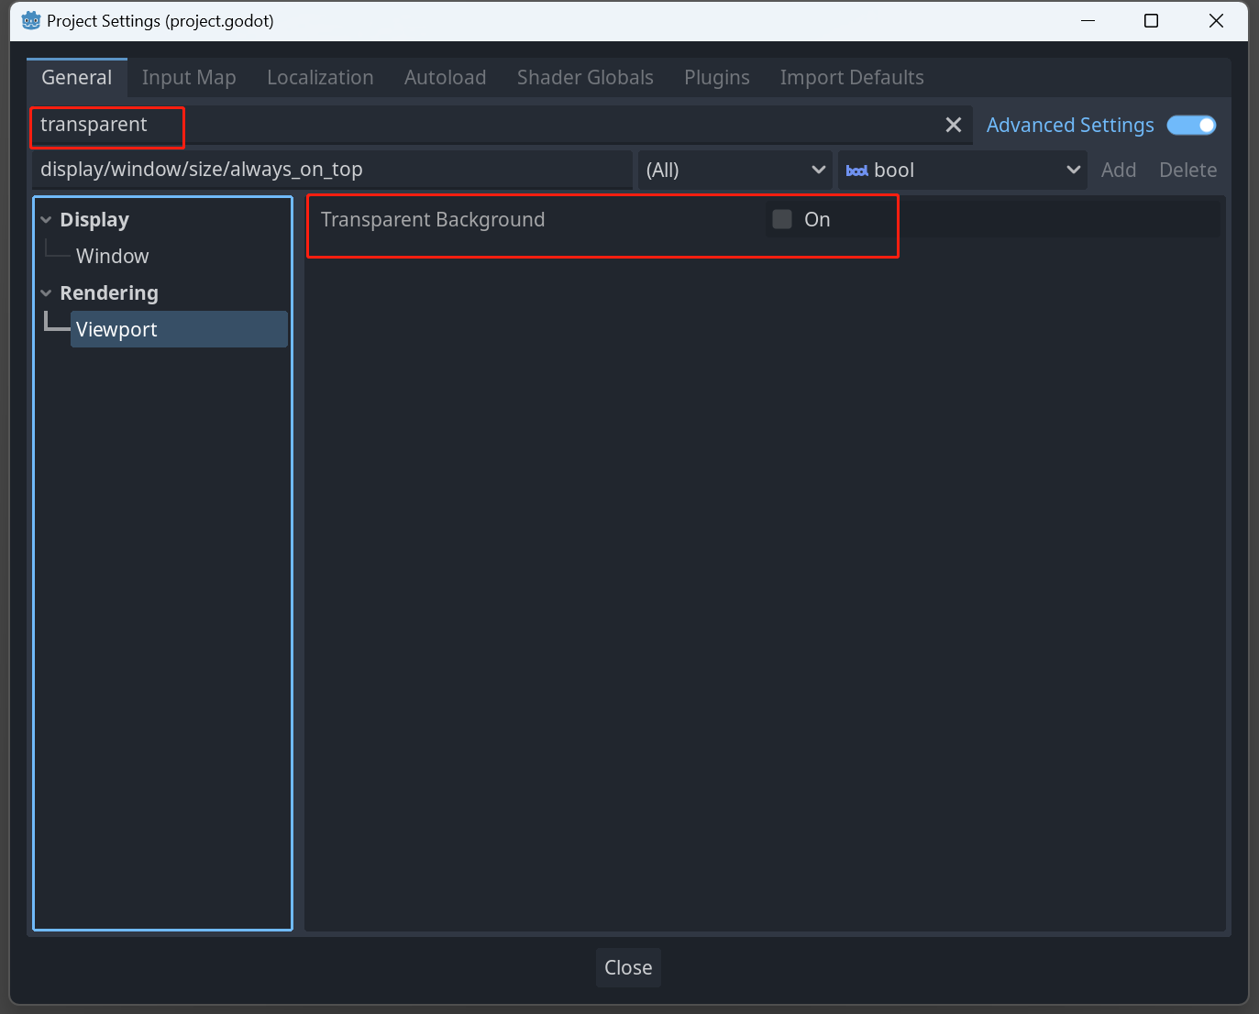
Task: Switch to the Autoload tab
Action: (x=445, y=77)
